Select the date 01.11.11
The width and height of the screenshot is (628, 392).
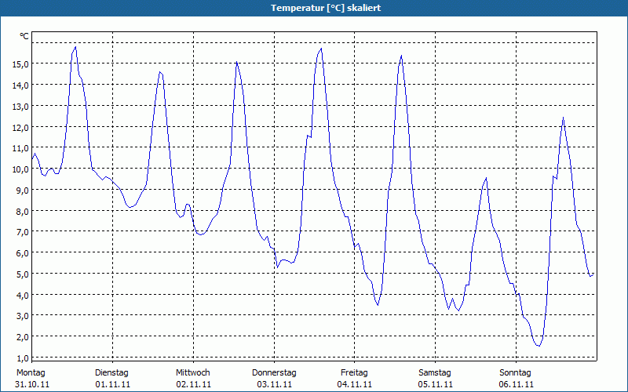click(113, 385)
